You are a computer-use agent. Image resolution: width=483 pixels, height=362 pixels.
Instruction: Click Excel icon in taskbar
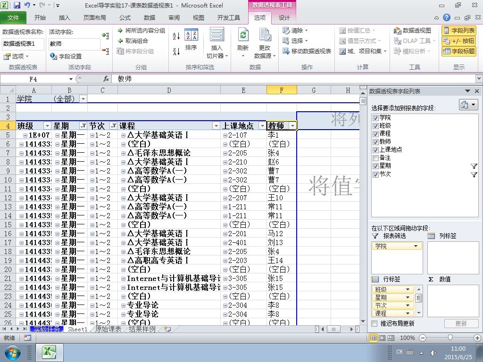tap(50, 353)
